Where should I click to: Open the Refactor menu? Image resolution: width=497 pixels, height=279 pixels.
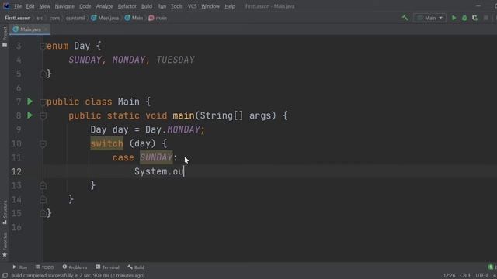point(127,6)
